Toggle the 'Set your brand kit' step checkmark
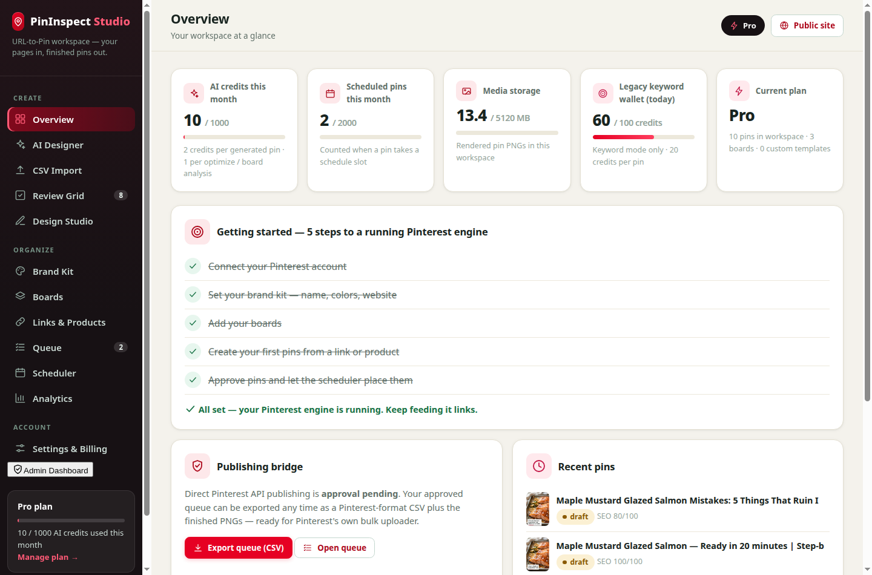 pos(193,295)
